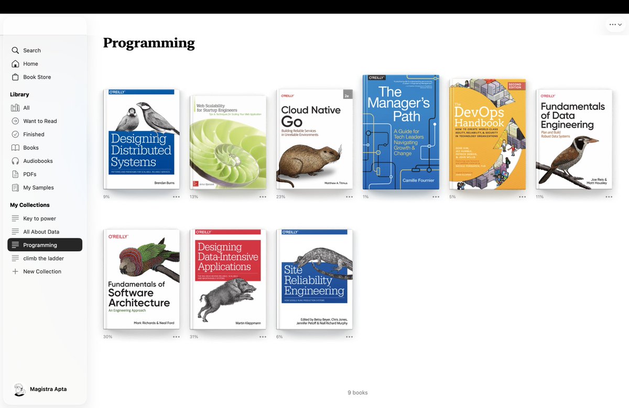
Task: Go to the Finished list
Action: [34, 135]
